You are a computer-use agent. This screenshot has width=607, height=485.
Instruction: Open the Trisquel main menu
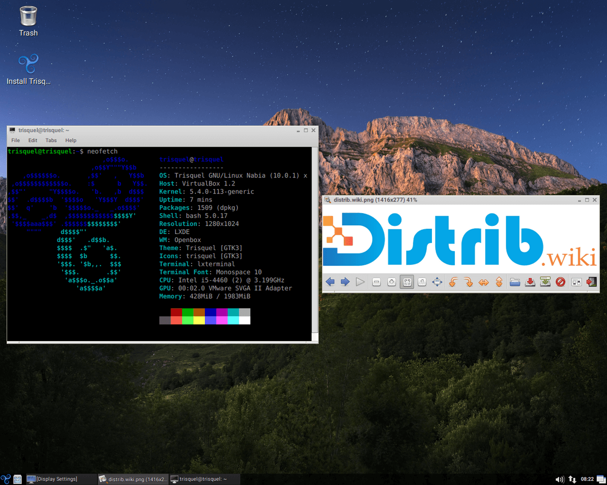click(6, 479)
